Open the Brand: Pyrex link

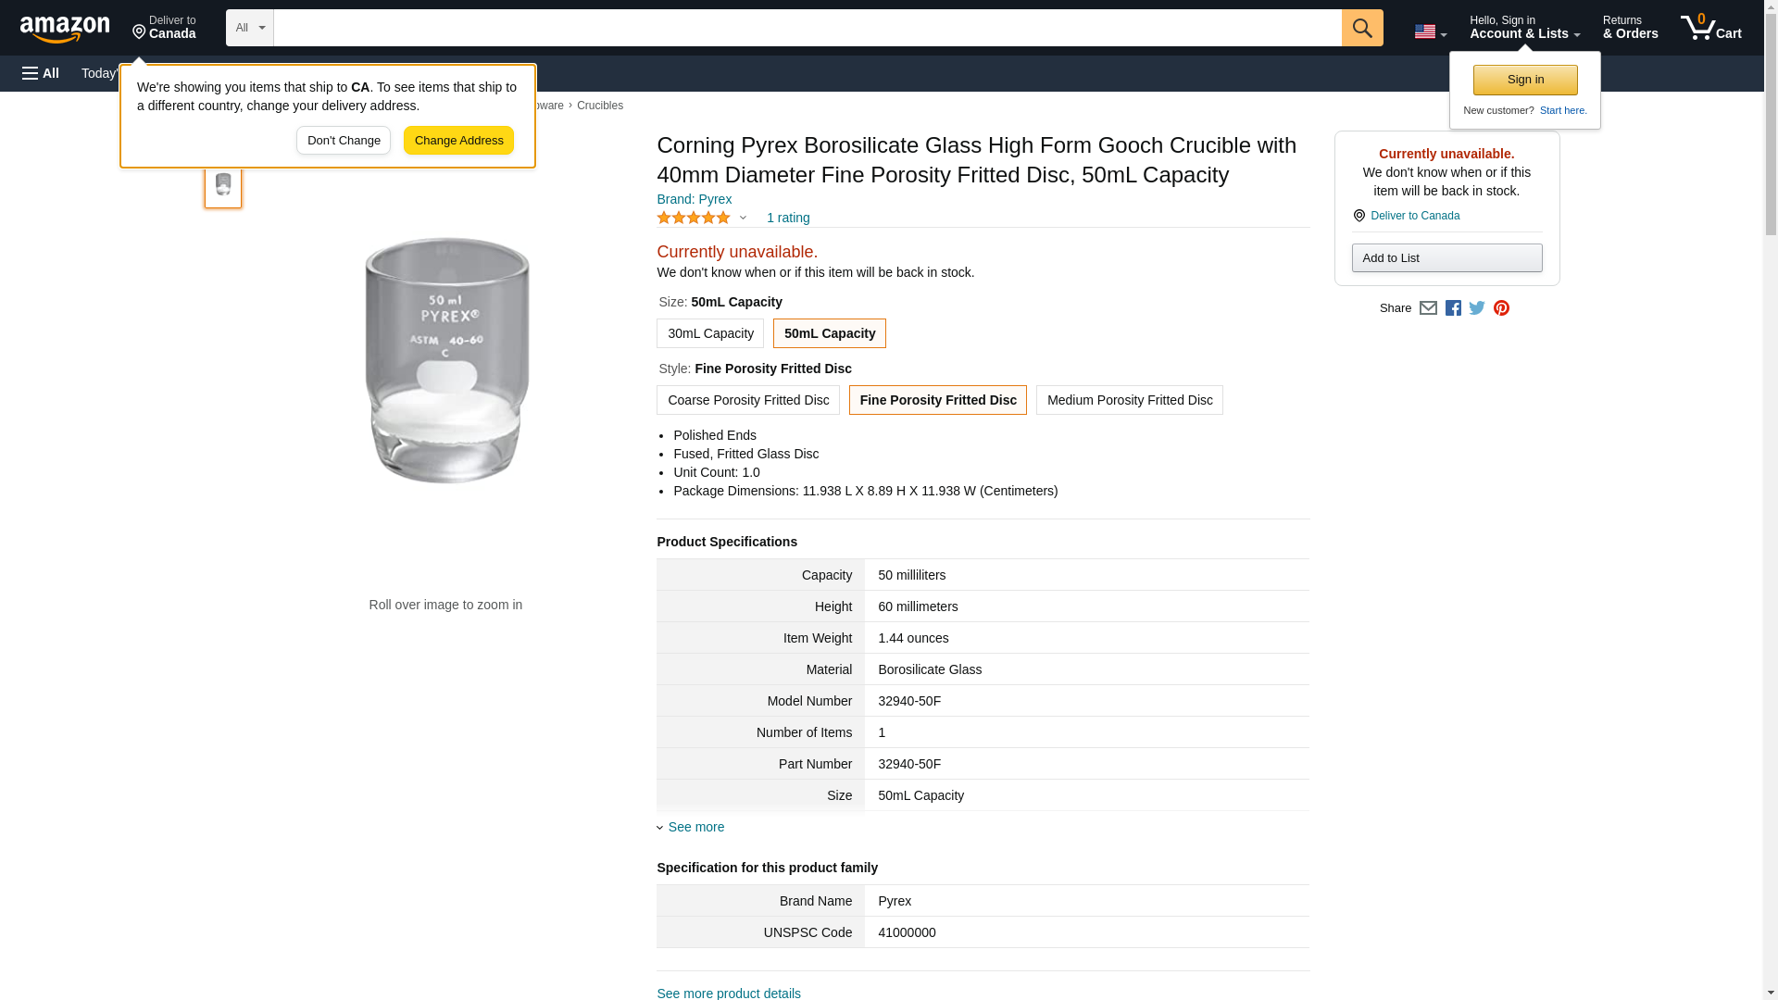click(694, 199)
